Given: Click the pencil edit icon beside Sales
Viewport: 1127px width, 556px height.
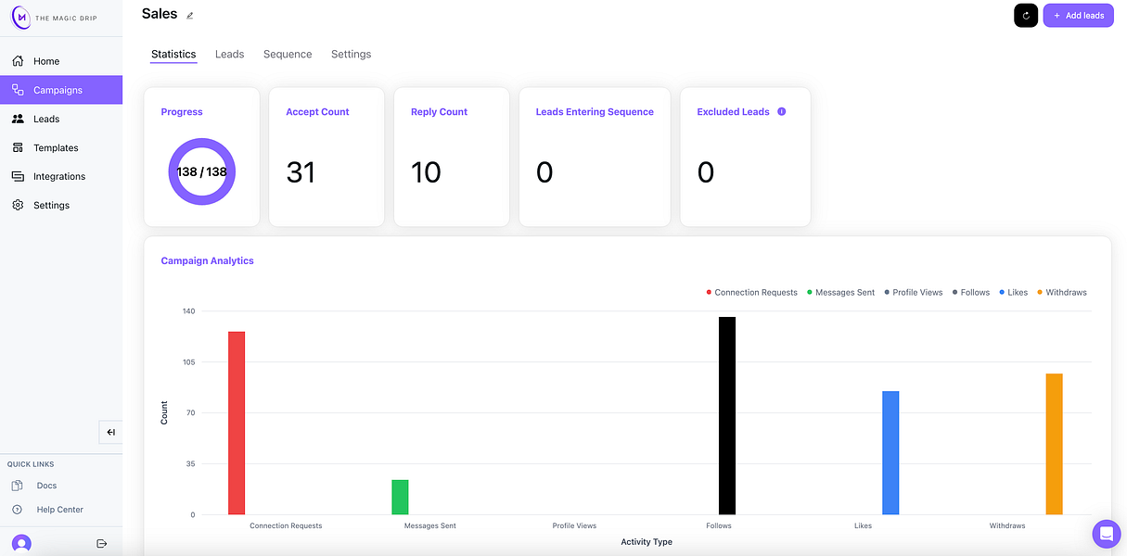Looking at the screenshot, I should click(x=190, y=16).
